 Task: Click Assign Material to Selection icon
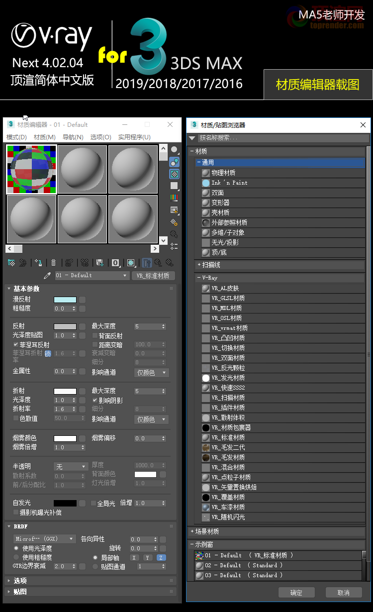pyautogui.click(x=38, y=262)
